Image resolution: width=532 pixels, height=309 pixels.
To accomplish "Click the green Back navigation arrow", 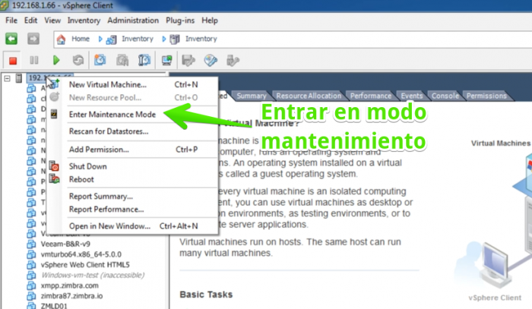I will coord(11,39).
